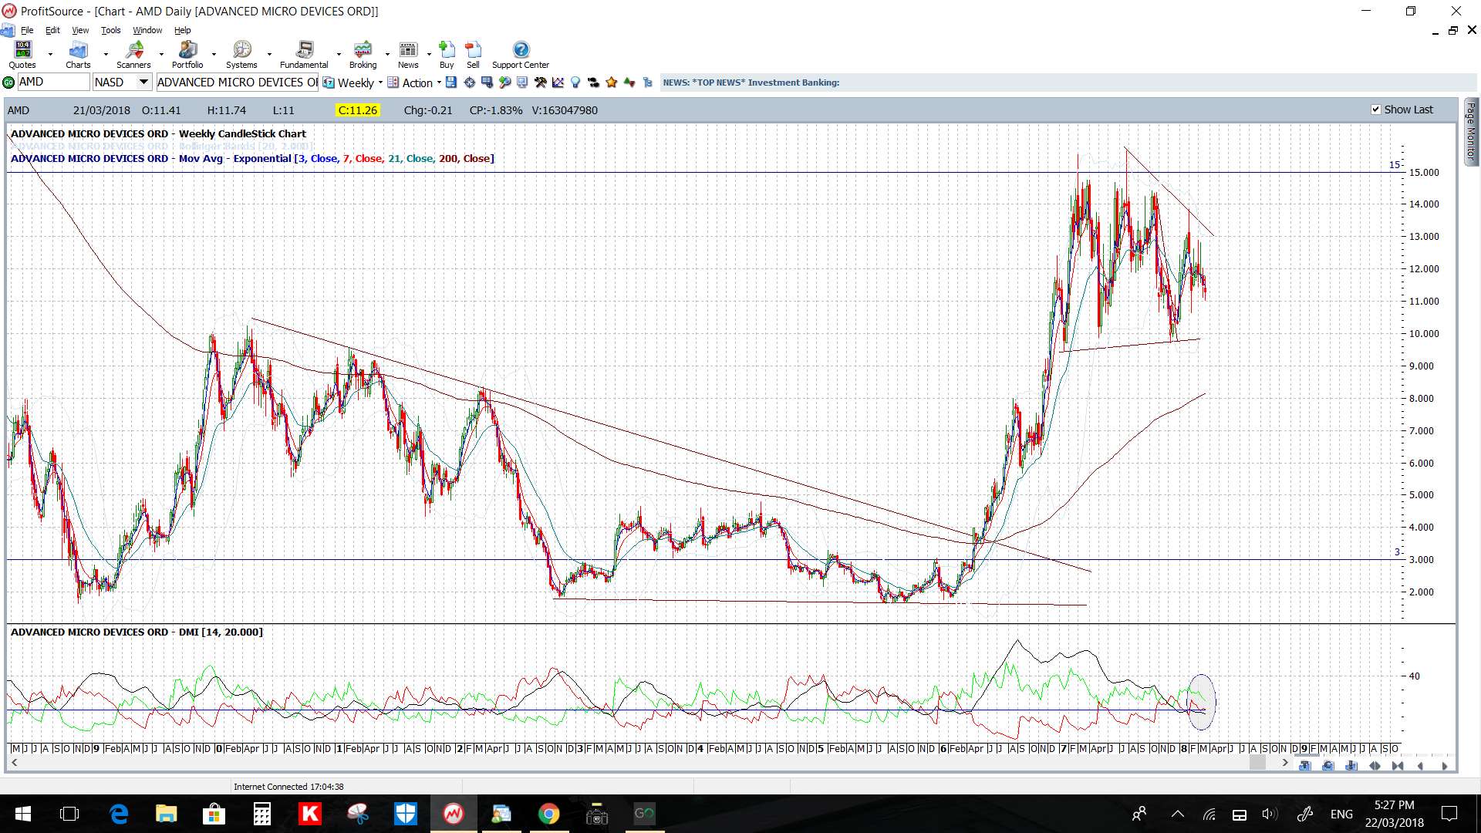Screen dimensions: 1481x833
Task: Toggle the Show Last checkbox
Action: (1375, 110)
